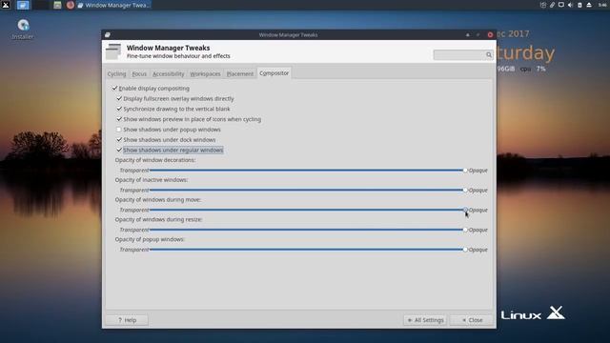Click the titlebar window menu icon

[108, 34]
